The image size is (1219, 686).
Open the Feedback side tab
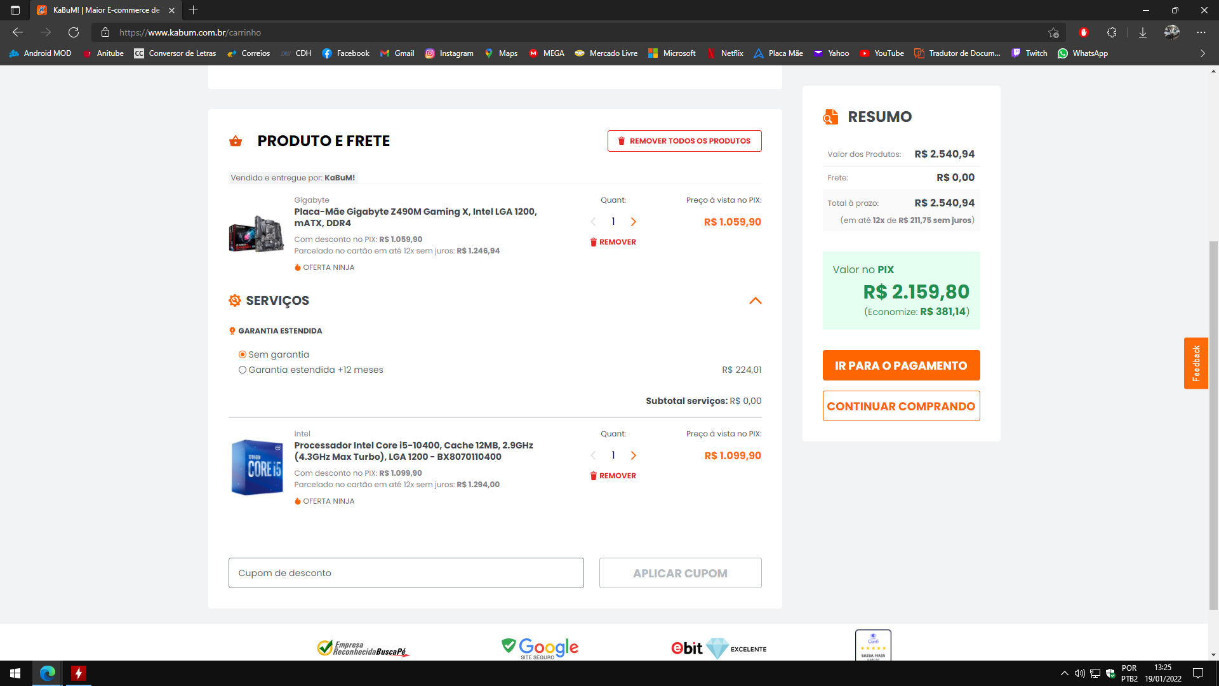pyautogui.click(x=1196, y=363)
